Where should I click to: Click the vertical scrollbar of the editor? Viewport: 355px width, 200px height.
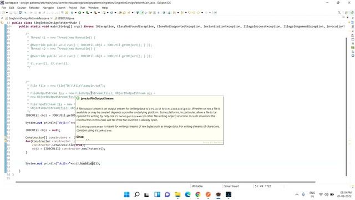click(346, 107)
